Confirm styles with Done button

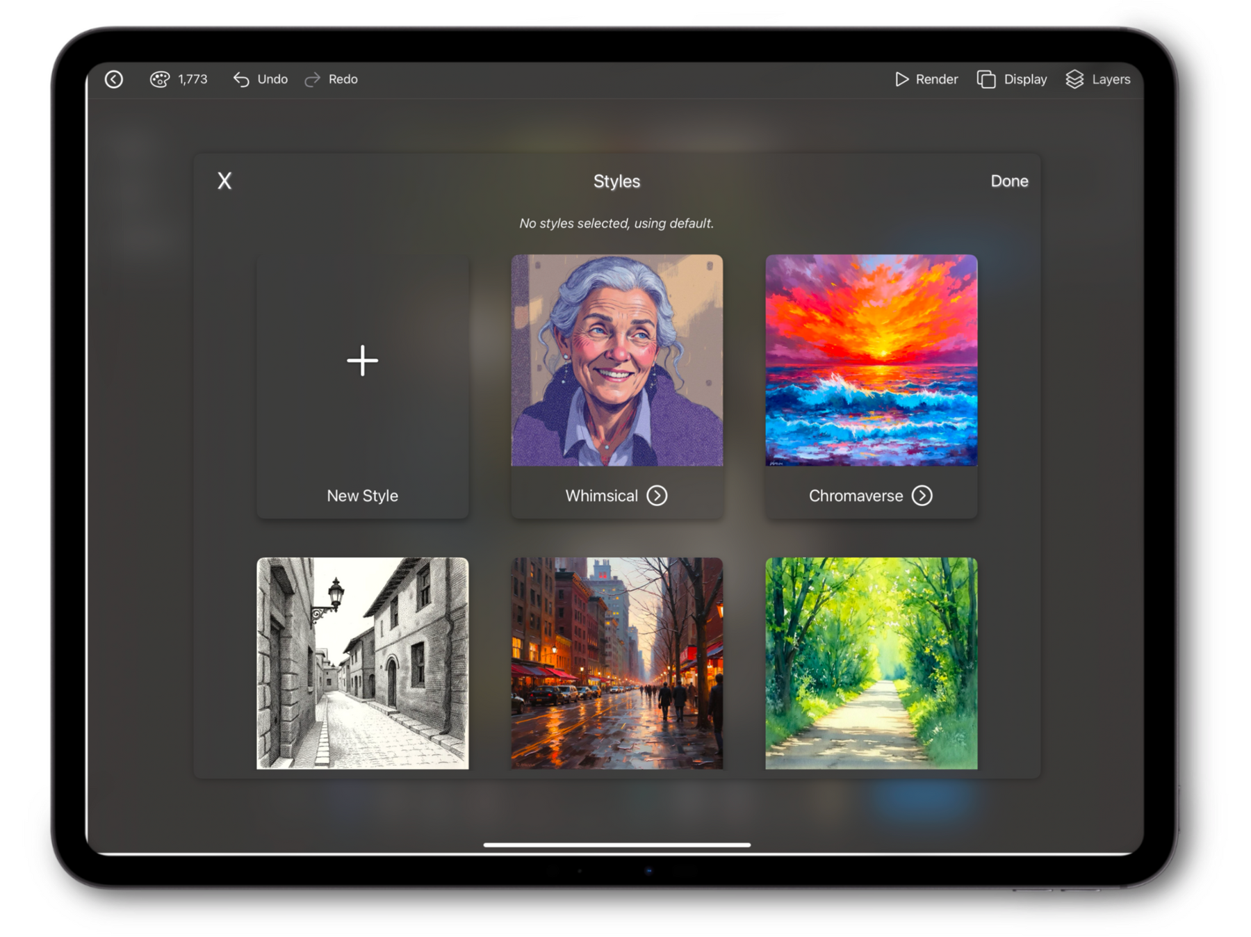pyautogui.click(x=1009, y=181)
